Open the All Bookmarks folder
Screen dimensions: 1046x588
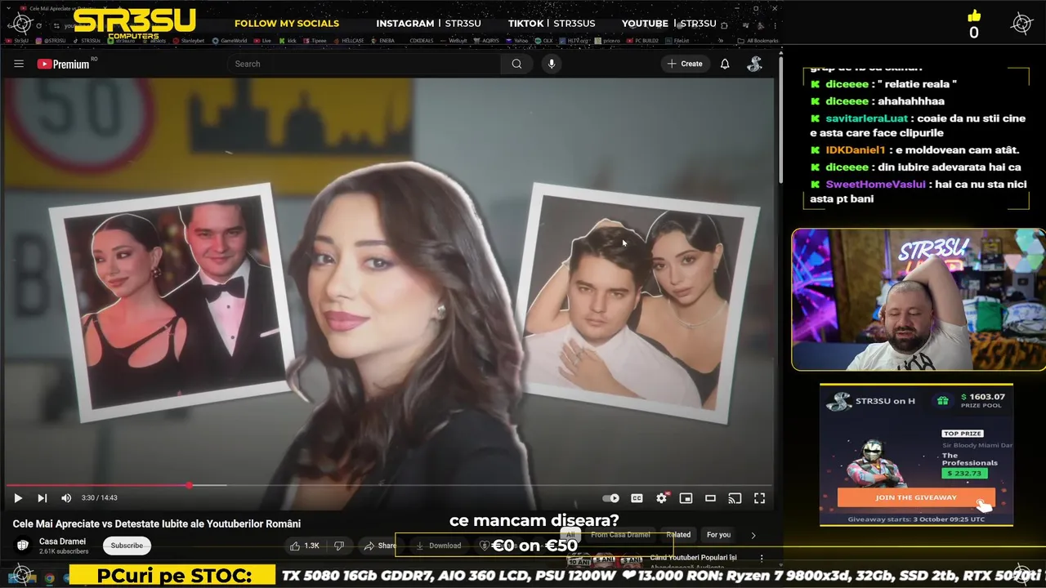tap(758, 40)
